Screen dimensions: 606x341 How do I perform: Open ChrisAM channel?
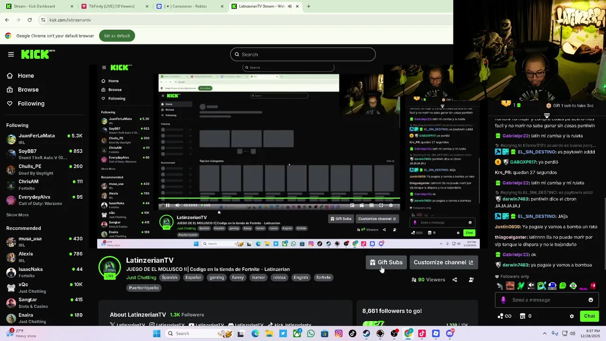tap(45, 184)
